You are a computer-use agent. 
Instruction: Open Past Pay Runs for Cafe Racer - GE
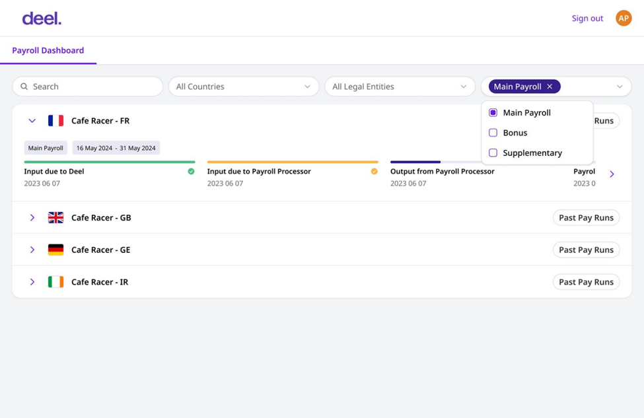586,250
